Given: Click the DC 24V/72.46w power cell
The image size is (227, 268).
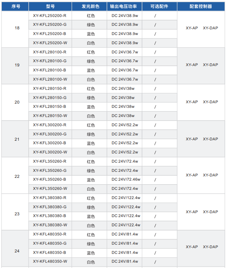Looking at the screenshot, I should [x=126, y=180].
